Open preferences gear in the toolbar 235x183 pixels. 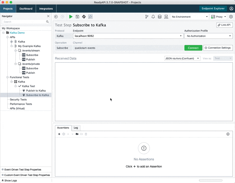(x=231, y=17)
